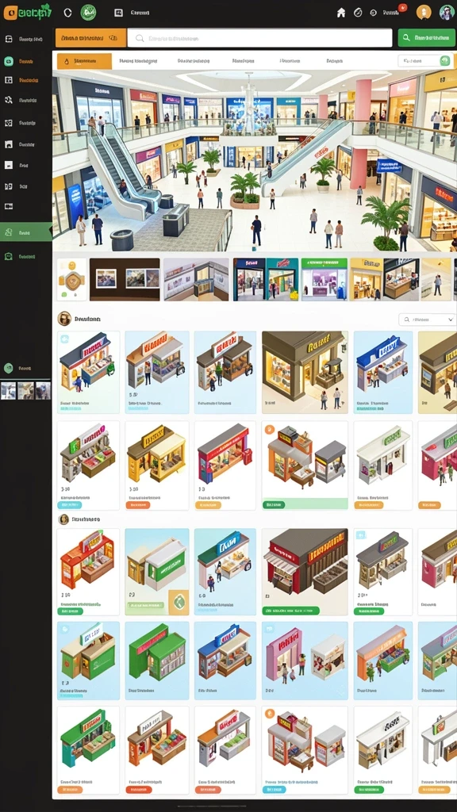Screen dimensions: 457x812
Task: Open the solid green shop card in fourth row
Action: pyautogui.click(x=157, y=661)
